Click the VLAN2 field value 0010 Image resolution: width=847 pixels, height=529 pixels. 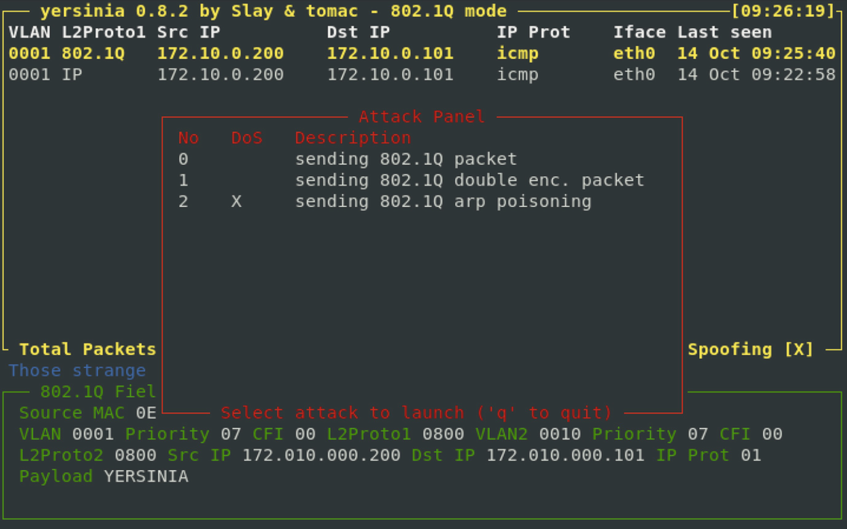(x=560, y=434)
